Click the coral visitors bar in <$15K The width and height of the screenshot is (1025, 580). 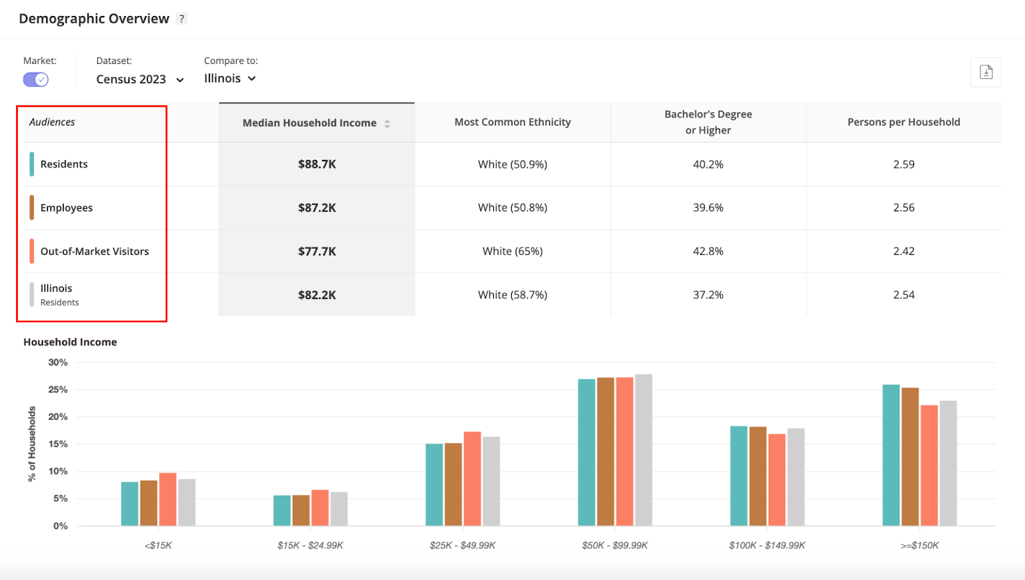coord(168,499)
